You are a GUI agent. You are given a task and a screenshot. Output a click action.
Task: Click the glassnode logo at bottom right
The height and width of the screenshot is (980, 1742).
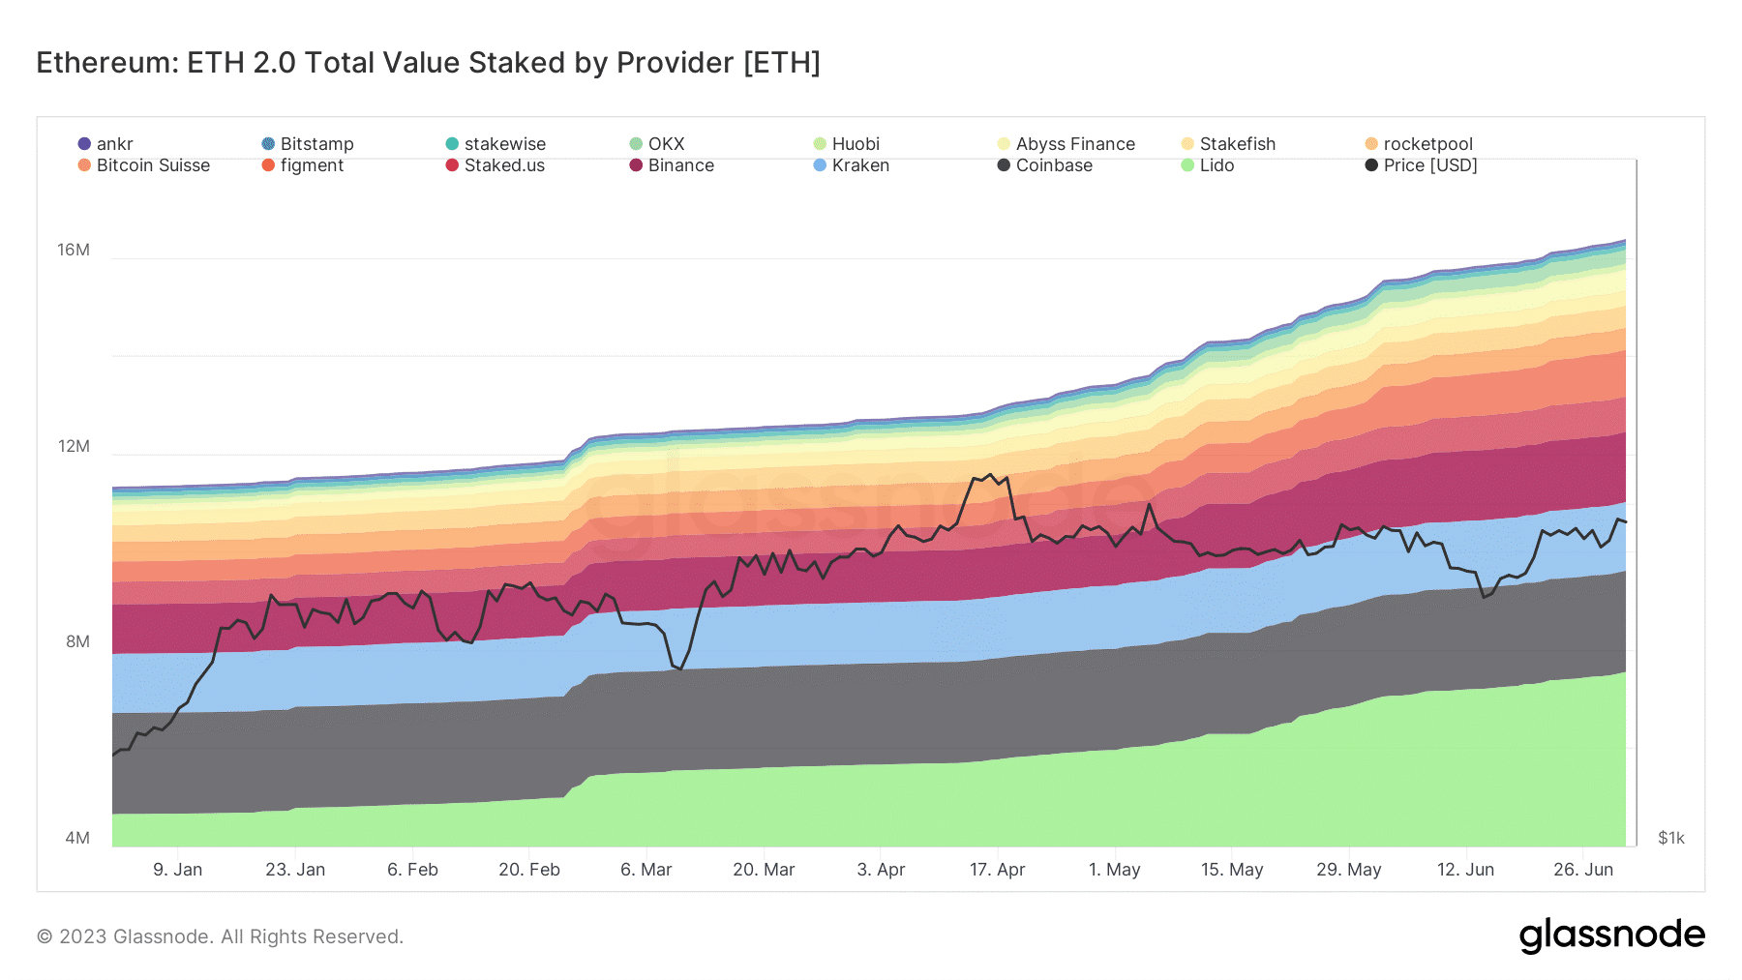click(x=1612, y=935)
